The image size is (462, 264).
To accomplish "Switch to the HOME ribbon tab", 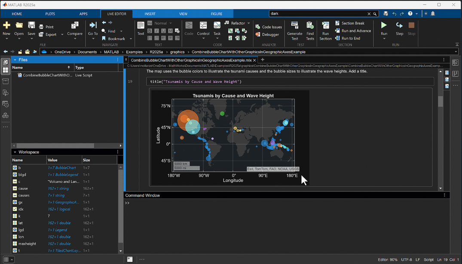I will click(17, 13).
